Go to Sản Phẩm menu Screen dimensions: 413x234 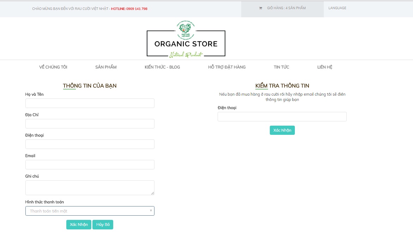click(x=106, y=67)
